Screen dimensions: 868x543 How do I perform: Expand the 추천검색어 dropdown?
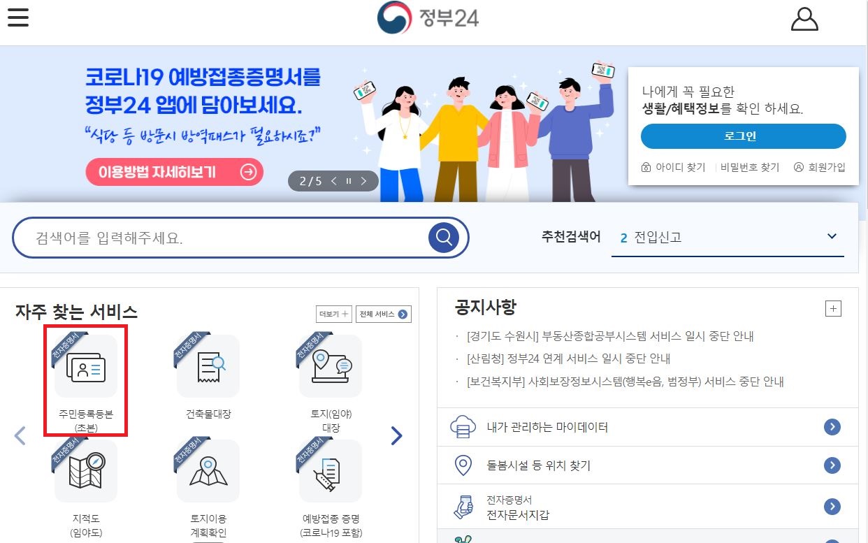[832, 236]
